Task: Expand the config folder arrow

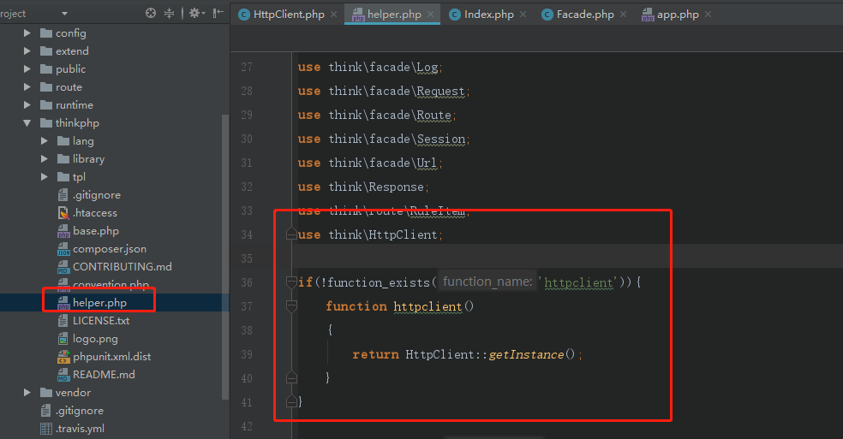Action: pos(27,33)
